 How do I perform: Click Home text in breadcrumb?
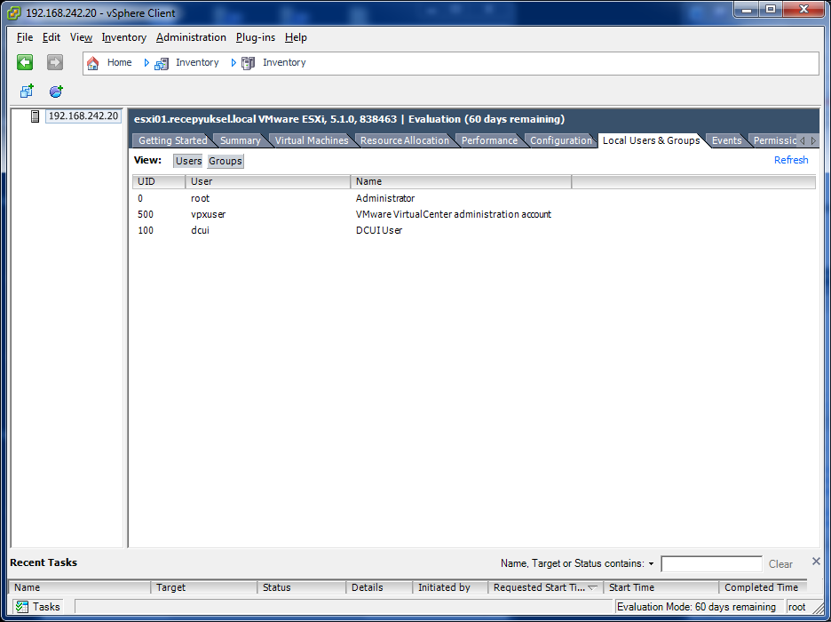(x=119, y=62)
